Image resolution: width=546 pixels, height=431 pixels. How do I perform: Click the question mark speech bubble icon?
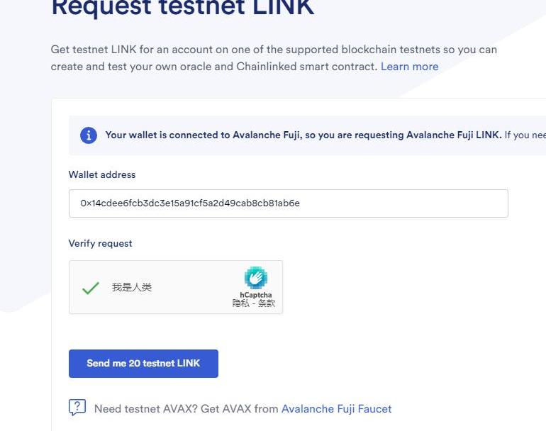[77, 408]
